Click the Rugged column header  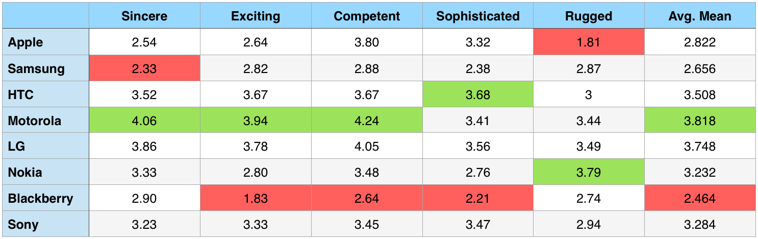click(x=589, y=16)
